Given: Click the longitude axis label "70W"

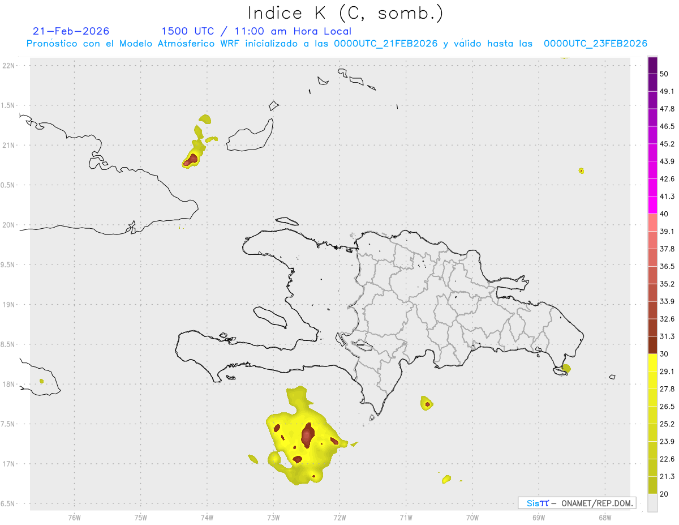Looking at the screenshot, I should click(x=472, y=517).
